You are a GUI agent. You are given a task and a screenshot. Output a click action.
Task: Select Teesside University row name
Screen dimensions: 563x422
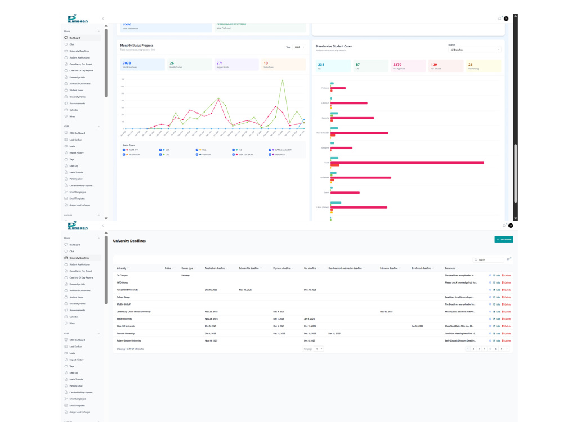tap(126, 333)
